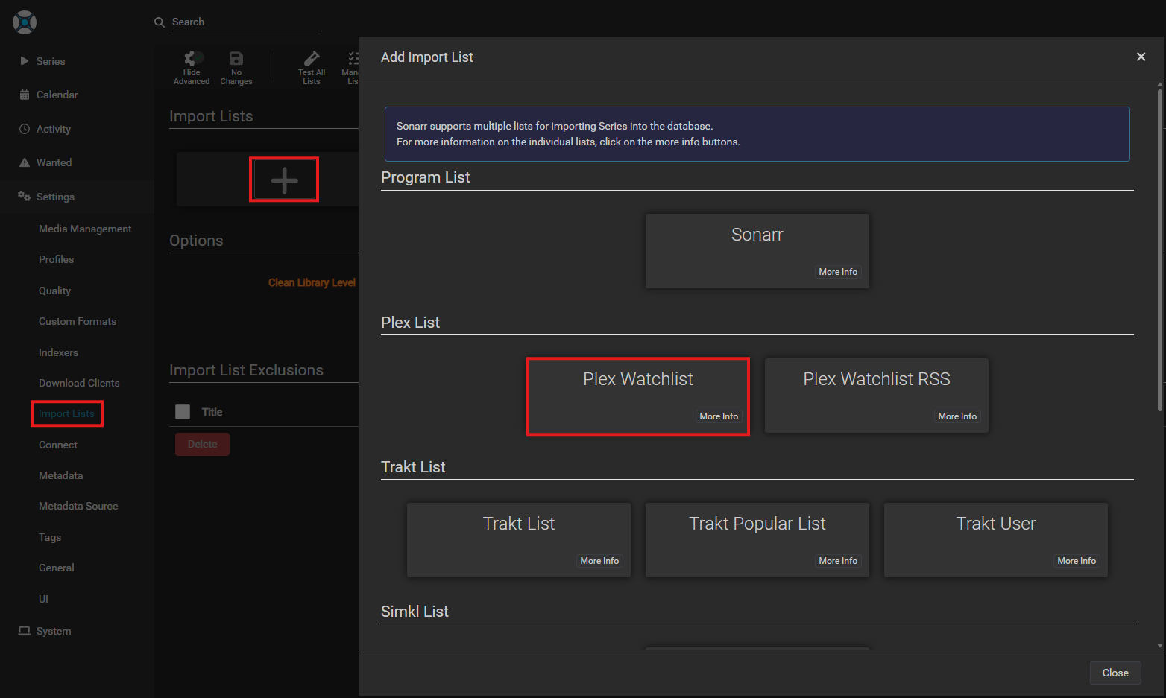The image size is (1166, 698).
Task: Open More Info for Trakt List
Action: pos(599,561)
